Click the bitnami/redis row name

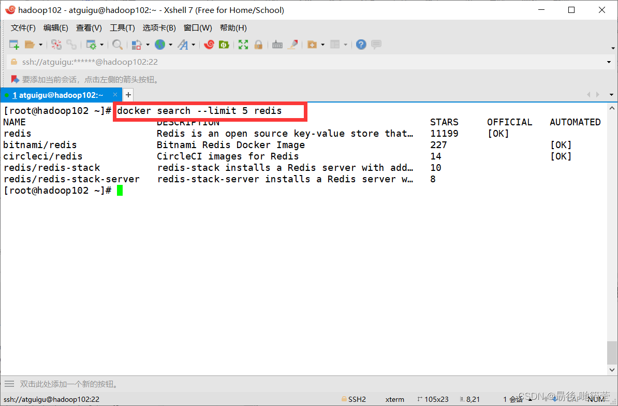coord(40,145)
